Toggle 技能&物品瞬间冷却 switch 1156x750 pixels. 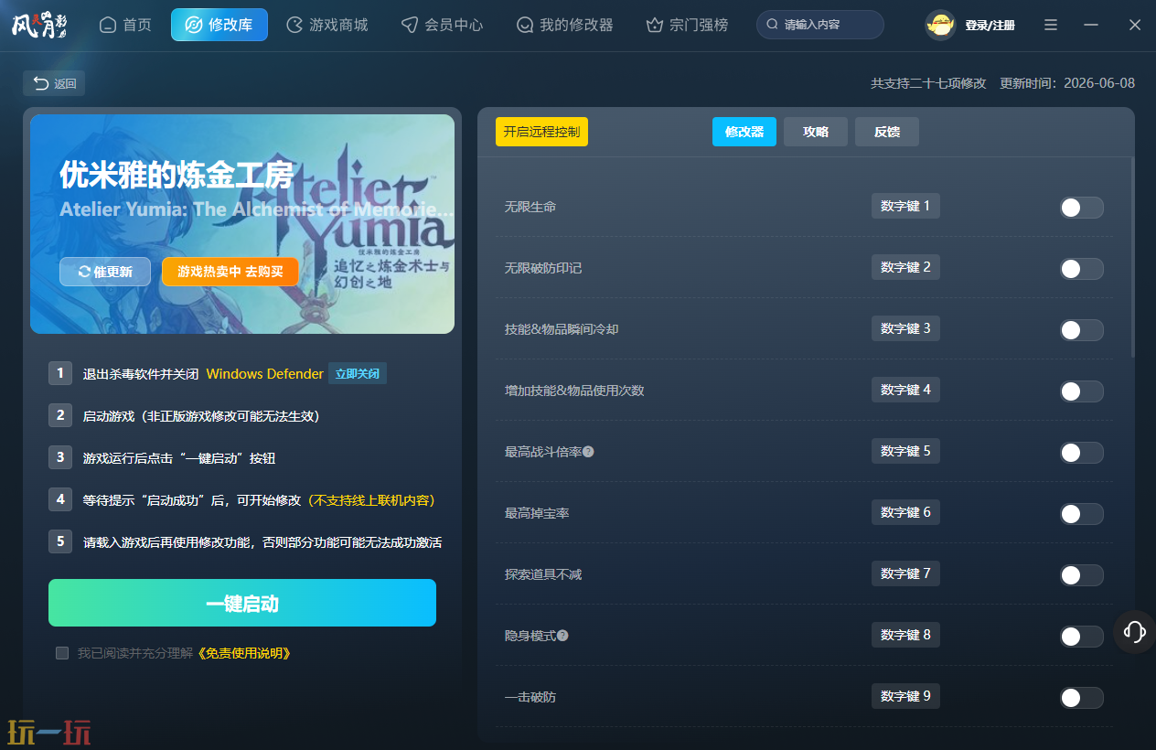tap(1082, 330)
